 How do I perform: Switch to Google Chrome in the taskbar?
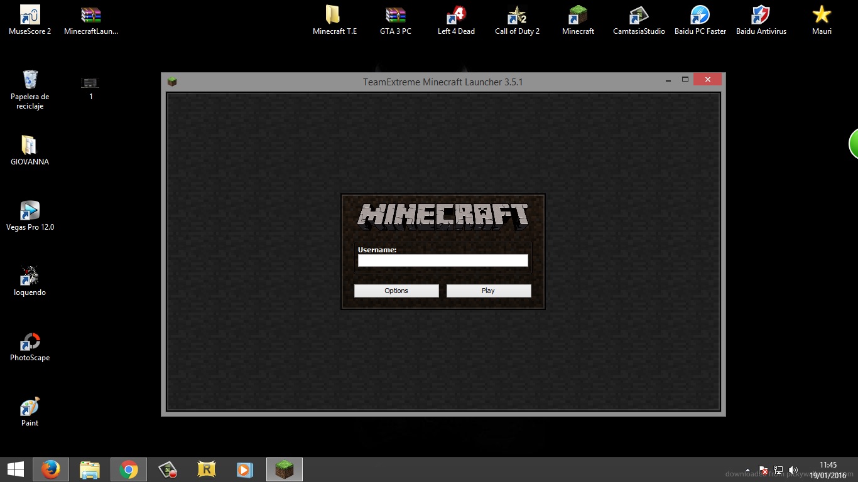pos(129,469)
